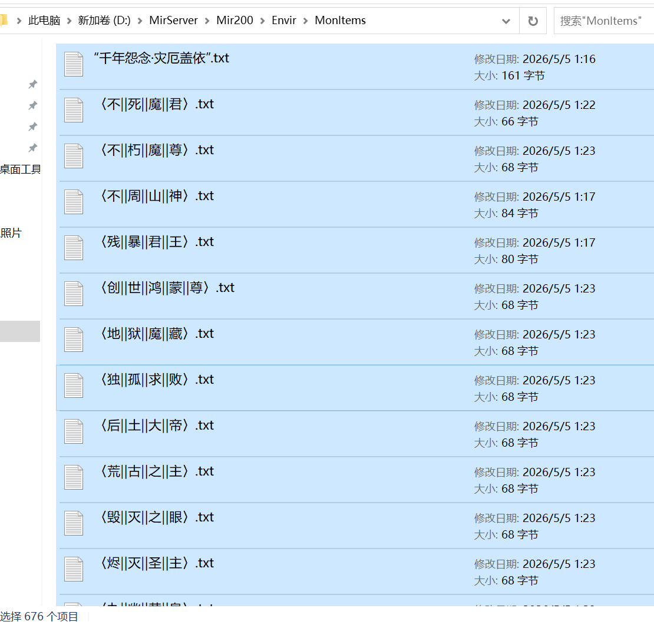Viewport: 654px width, 625px height.
Task: Click the Envir breadcrumb segment
Action: 284,21
